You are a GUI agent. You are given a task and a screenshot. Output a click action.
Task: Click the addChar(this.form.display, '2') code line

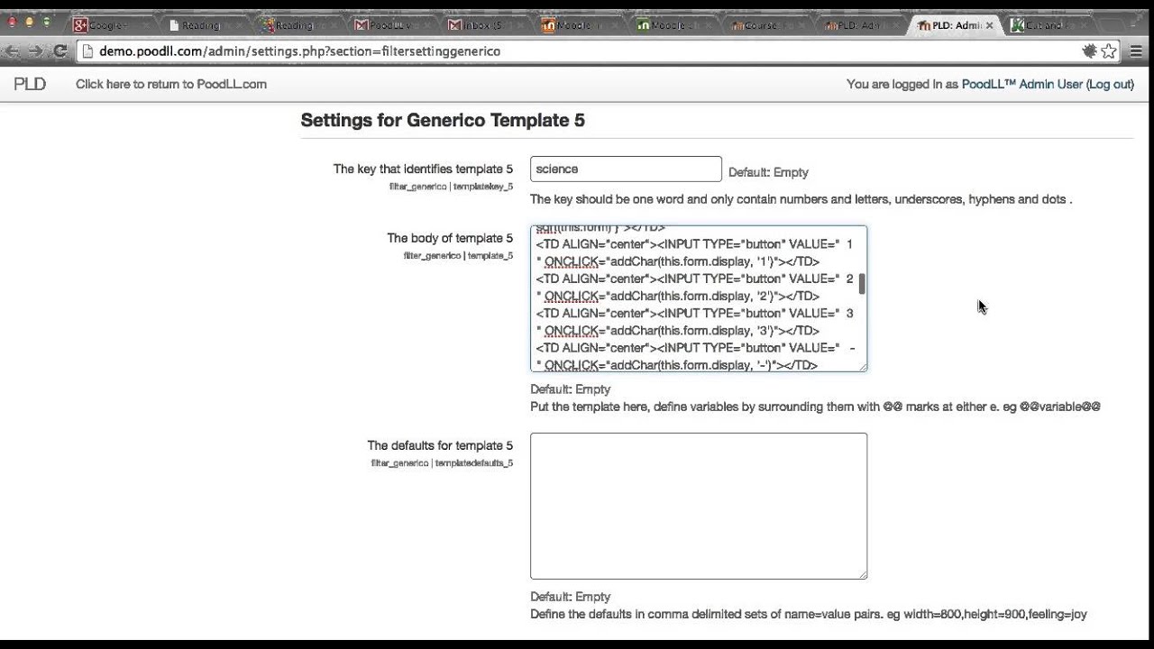(678, 297)
